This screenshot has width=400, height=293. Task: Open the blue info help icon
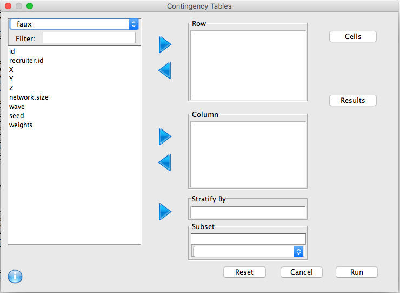(x=15, y=276)
